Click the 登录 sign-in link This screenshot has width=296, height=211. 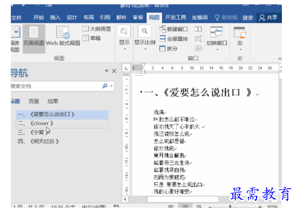[x=248, y=18]
